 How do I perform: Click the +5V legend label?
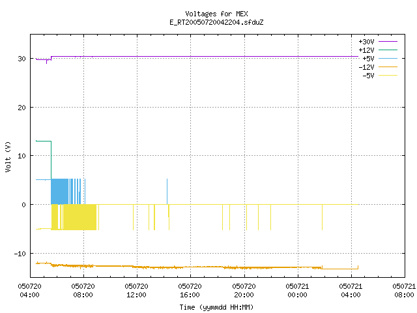368,59
